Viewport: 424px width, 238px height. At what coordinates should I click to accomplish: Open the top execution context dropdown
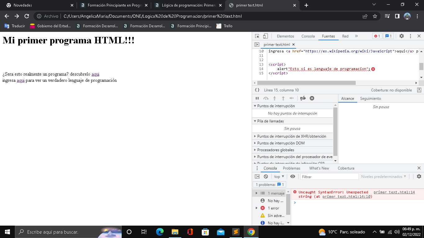point(279,176)
